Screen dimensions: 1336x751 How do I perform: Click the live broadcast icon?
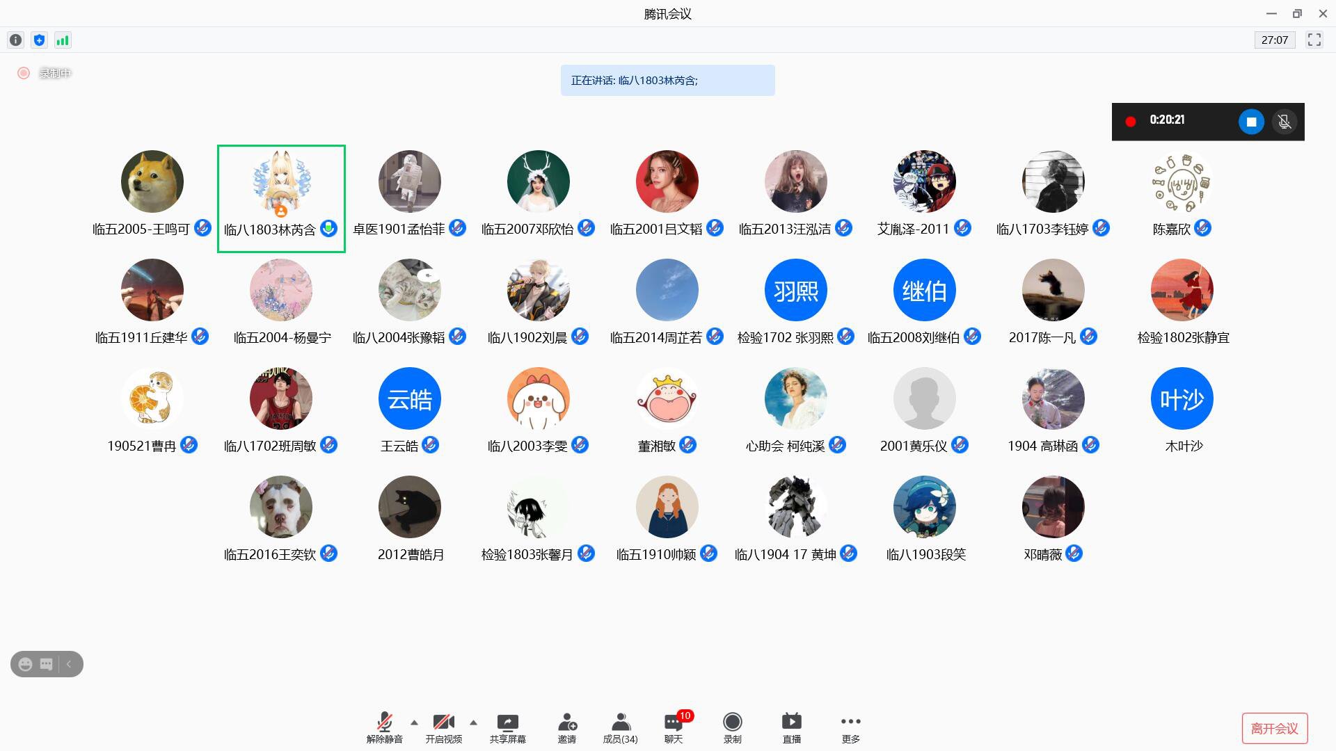[791, 727]
